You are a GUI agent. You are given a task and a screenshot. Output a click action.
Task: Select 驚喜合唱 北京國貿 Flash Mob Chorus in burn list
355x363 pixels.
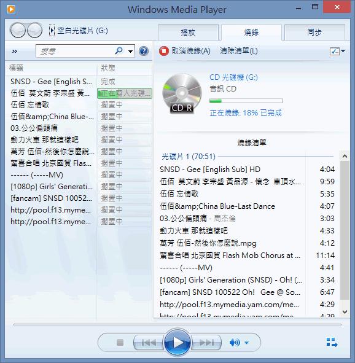[x=230, y=256]
